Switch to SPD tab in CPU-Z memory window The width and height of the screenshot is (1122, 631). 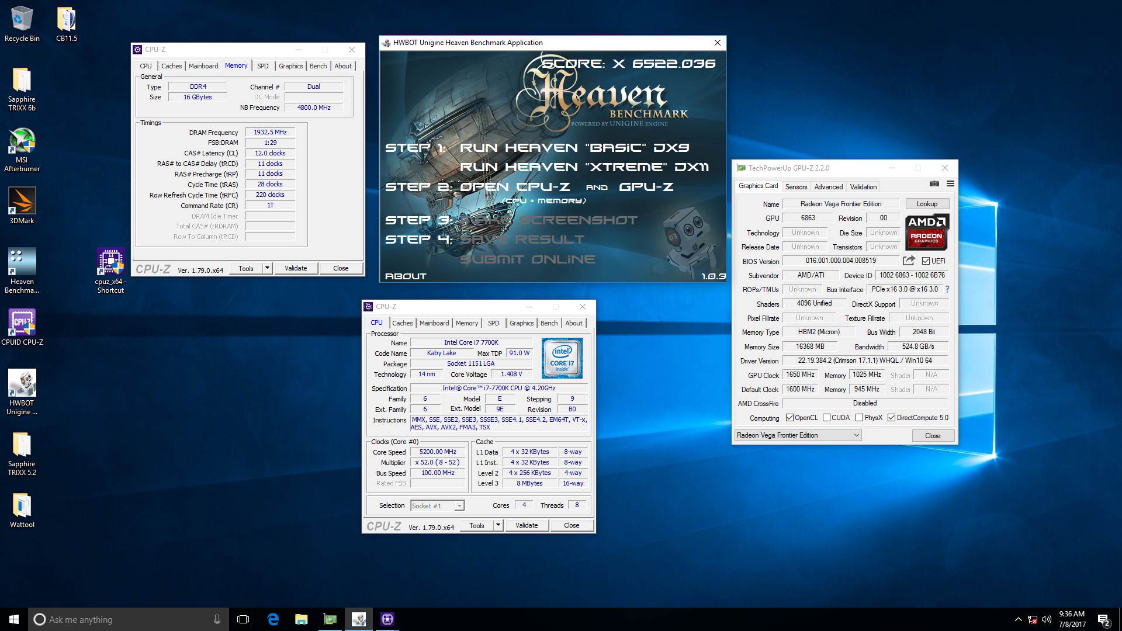click(263, 66)
